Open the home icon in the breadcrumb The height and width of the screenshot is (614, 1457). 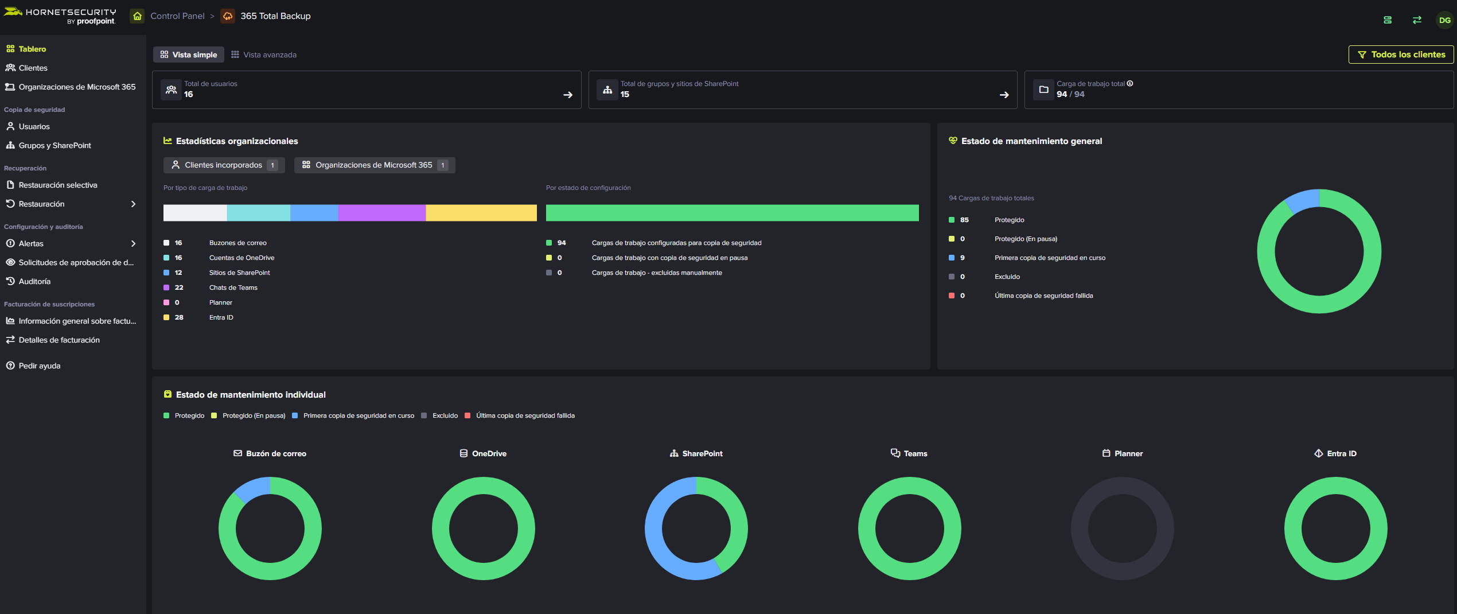point(137,16)
